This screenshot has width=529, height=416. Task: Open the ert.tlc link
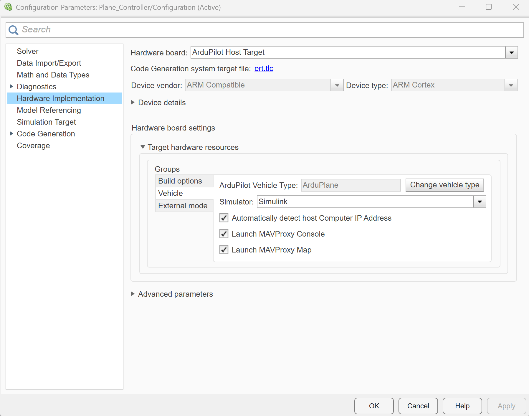(264, 68)
